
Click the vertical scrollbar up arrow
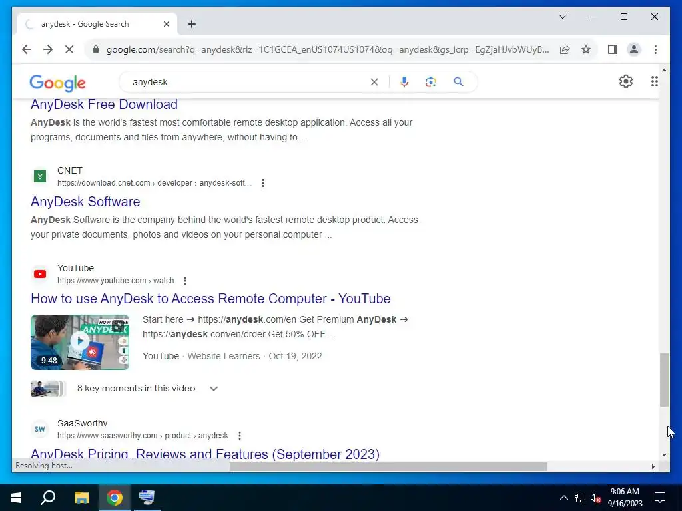664,69
